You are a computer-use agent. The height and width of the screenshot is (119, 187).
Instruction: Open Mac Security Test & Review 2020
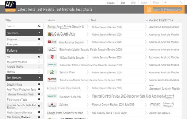[x=109, y=113]
